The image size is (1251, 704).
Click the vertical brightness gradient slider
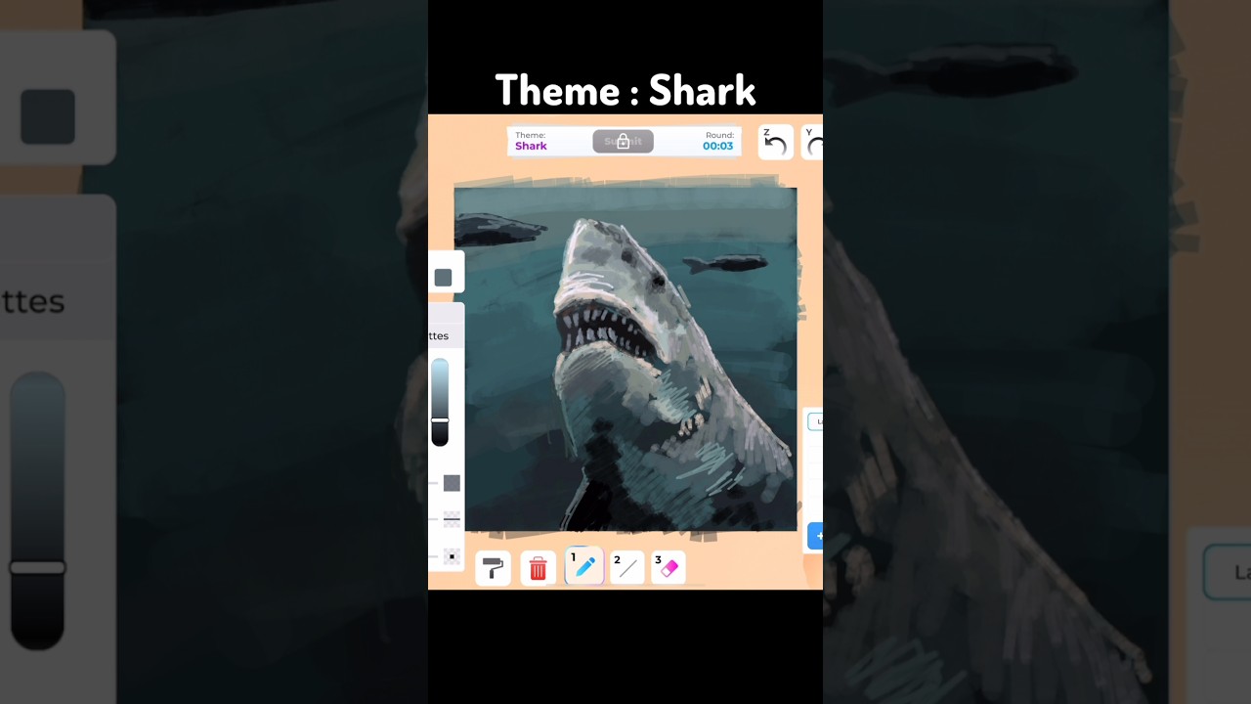click(x=440, y=402)
